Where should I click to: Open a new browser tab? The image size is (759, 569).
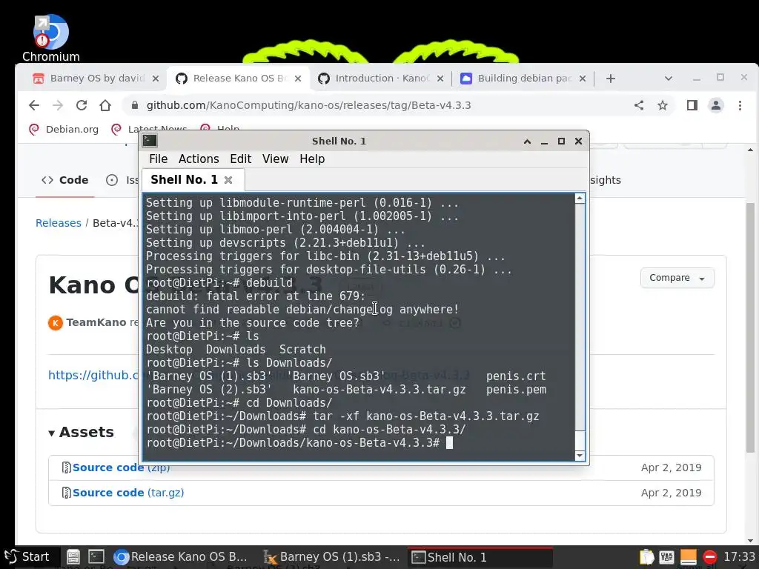611,79
